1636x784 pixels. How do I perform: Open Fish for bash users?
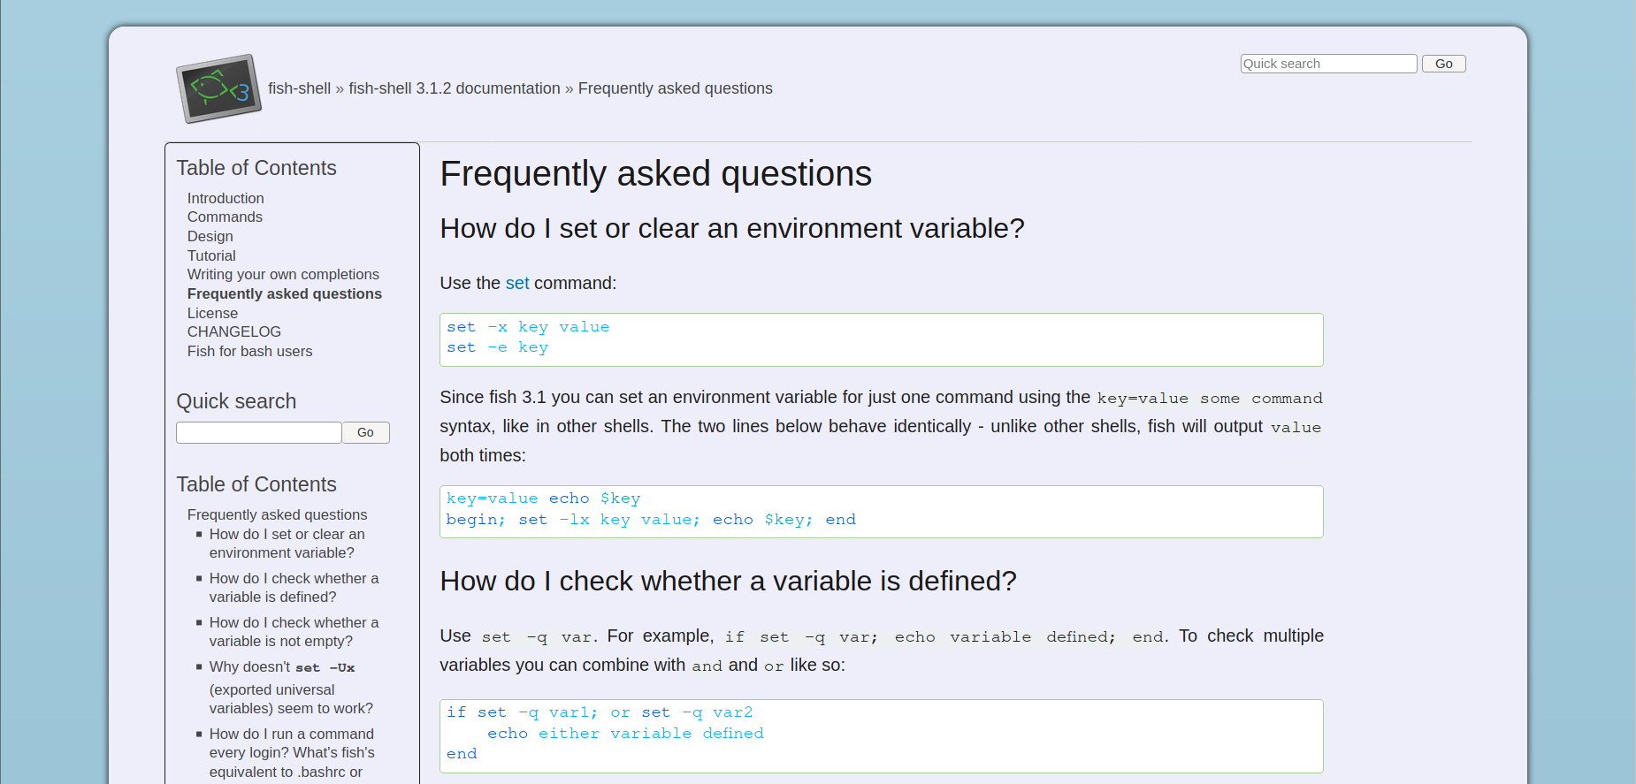pyautogui.click(x=249, y=352)
